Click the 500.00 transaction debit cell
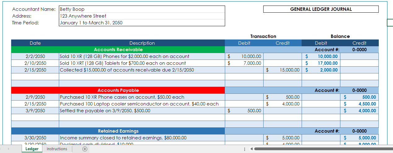 click(244, 111)
